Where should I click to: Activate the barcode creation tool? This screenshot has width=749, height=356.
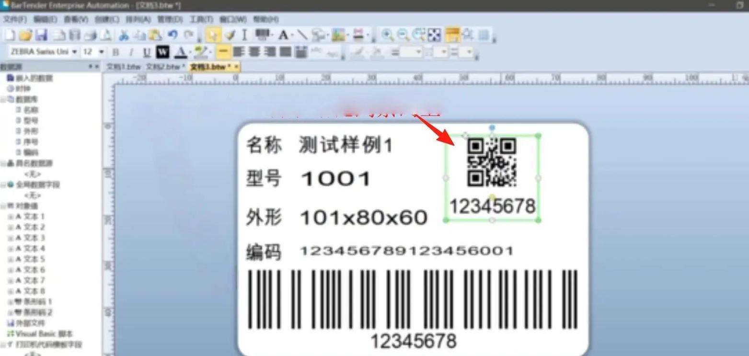[x=260, y=35]
